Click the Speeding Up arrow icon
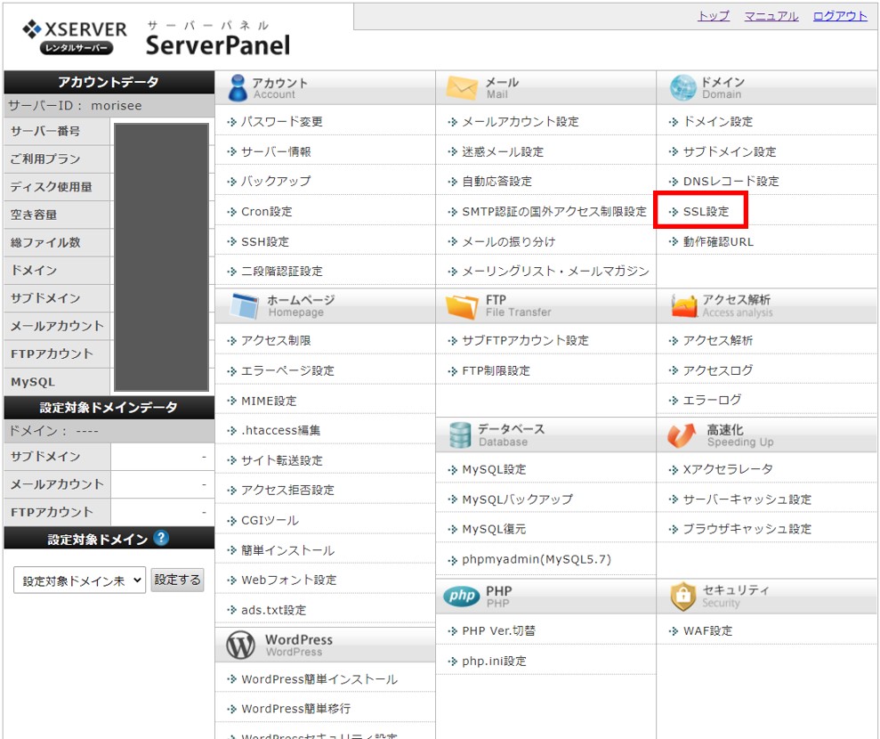Image resolution: width=880 pixels, height=739 pixels. coord(682,435)
